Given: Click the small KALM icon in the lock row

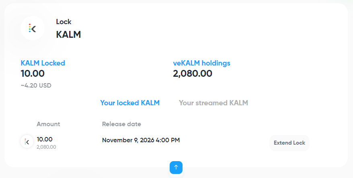Looking at the screenshot, I should point(27,141).
